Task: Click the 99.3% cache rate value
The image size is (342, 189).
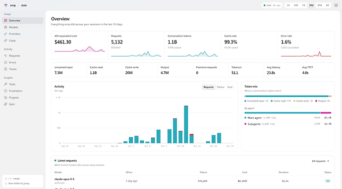Action: click(x=231, y=42)
